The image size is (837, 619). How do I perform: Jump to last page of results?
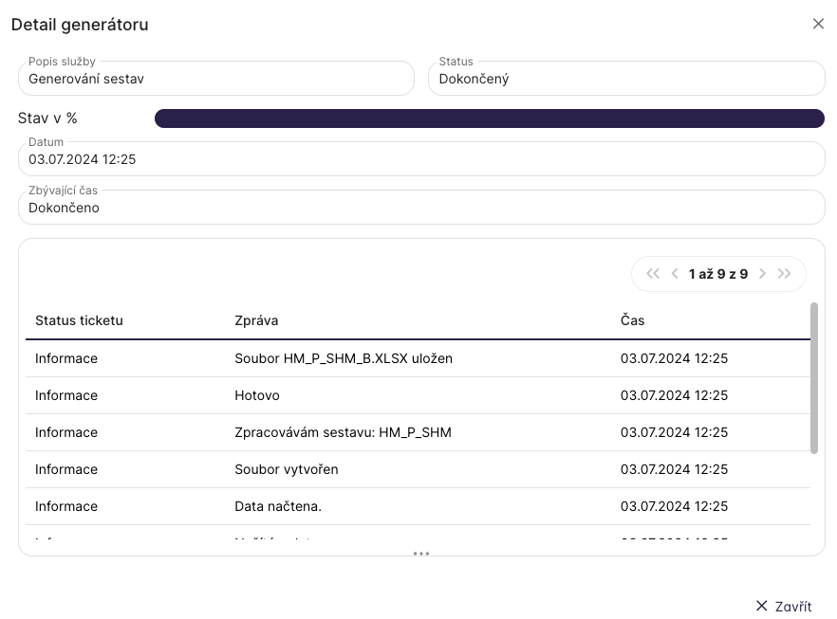coord(784,274)
